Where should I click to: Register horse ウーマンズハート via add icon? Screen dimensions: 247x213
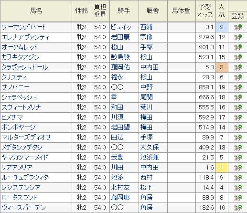[238, 27]
